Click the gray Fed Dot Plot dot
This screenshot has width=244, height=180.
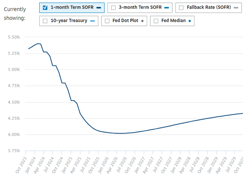pos(142,21)
